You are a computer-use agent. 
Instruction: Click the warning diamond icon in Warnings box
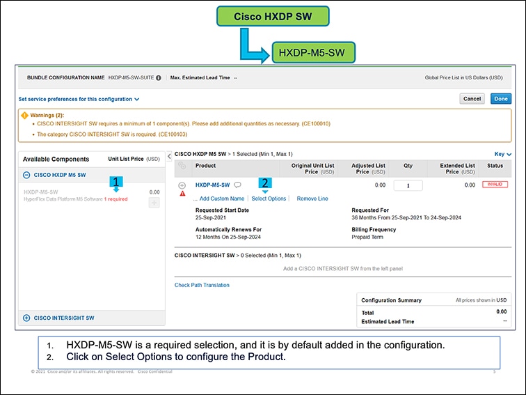(x=24, y=115)
